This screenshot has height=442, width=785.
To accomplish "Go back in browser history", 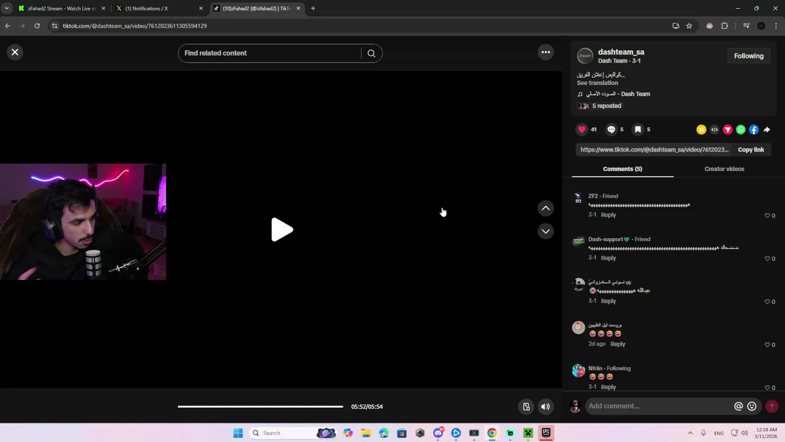I will coord(7,26).
